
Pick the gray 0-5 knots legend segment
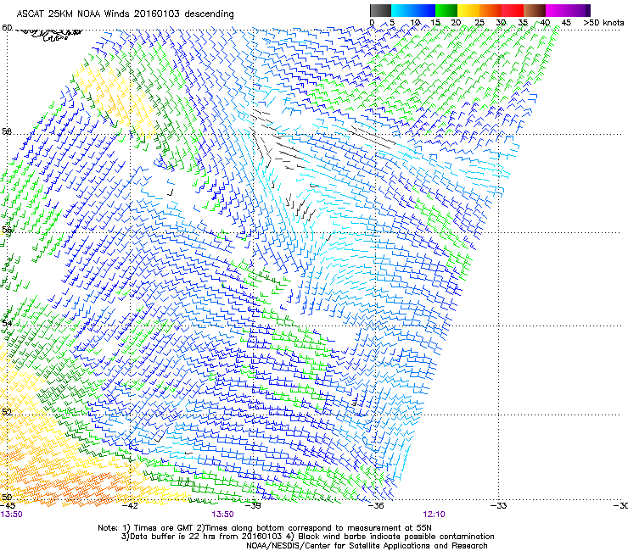pyautogui.click(x=380, y=10)
